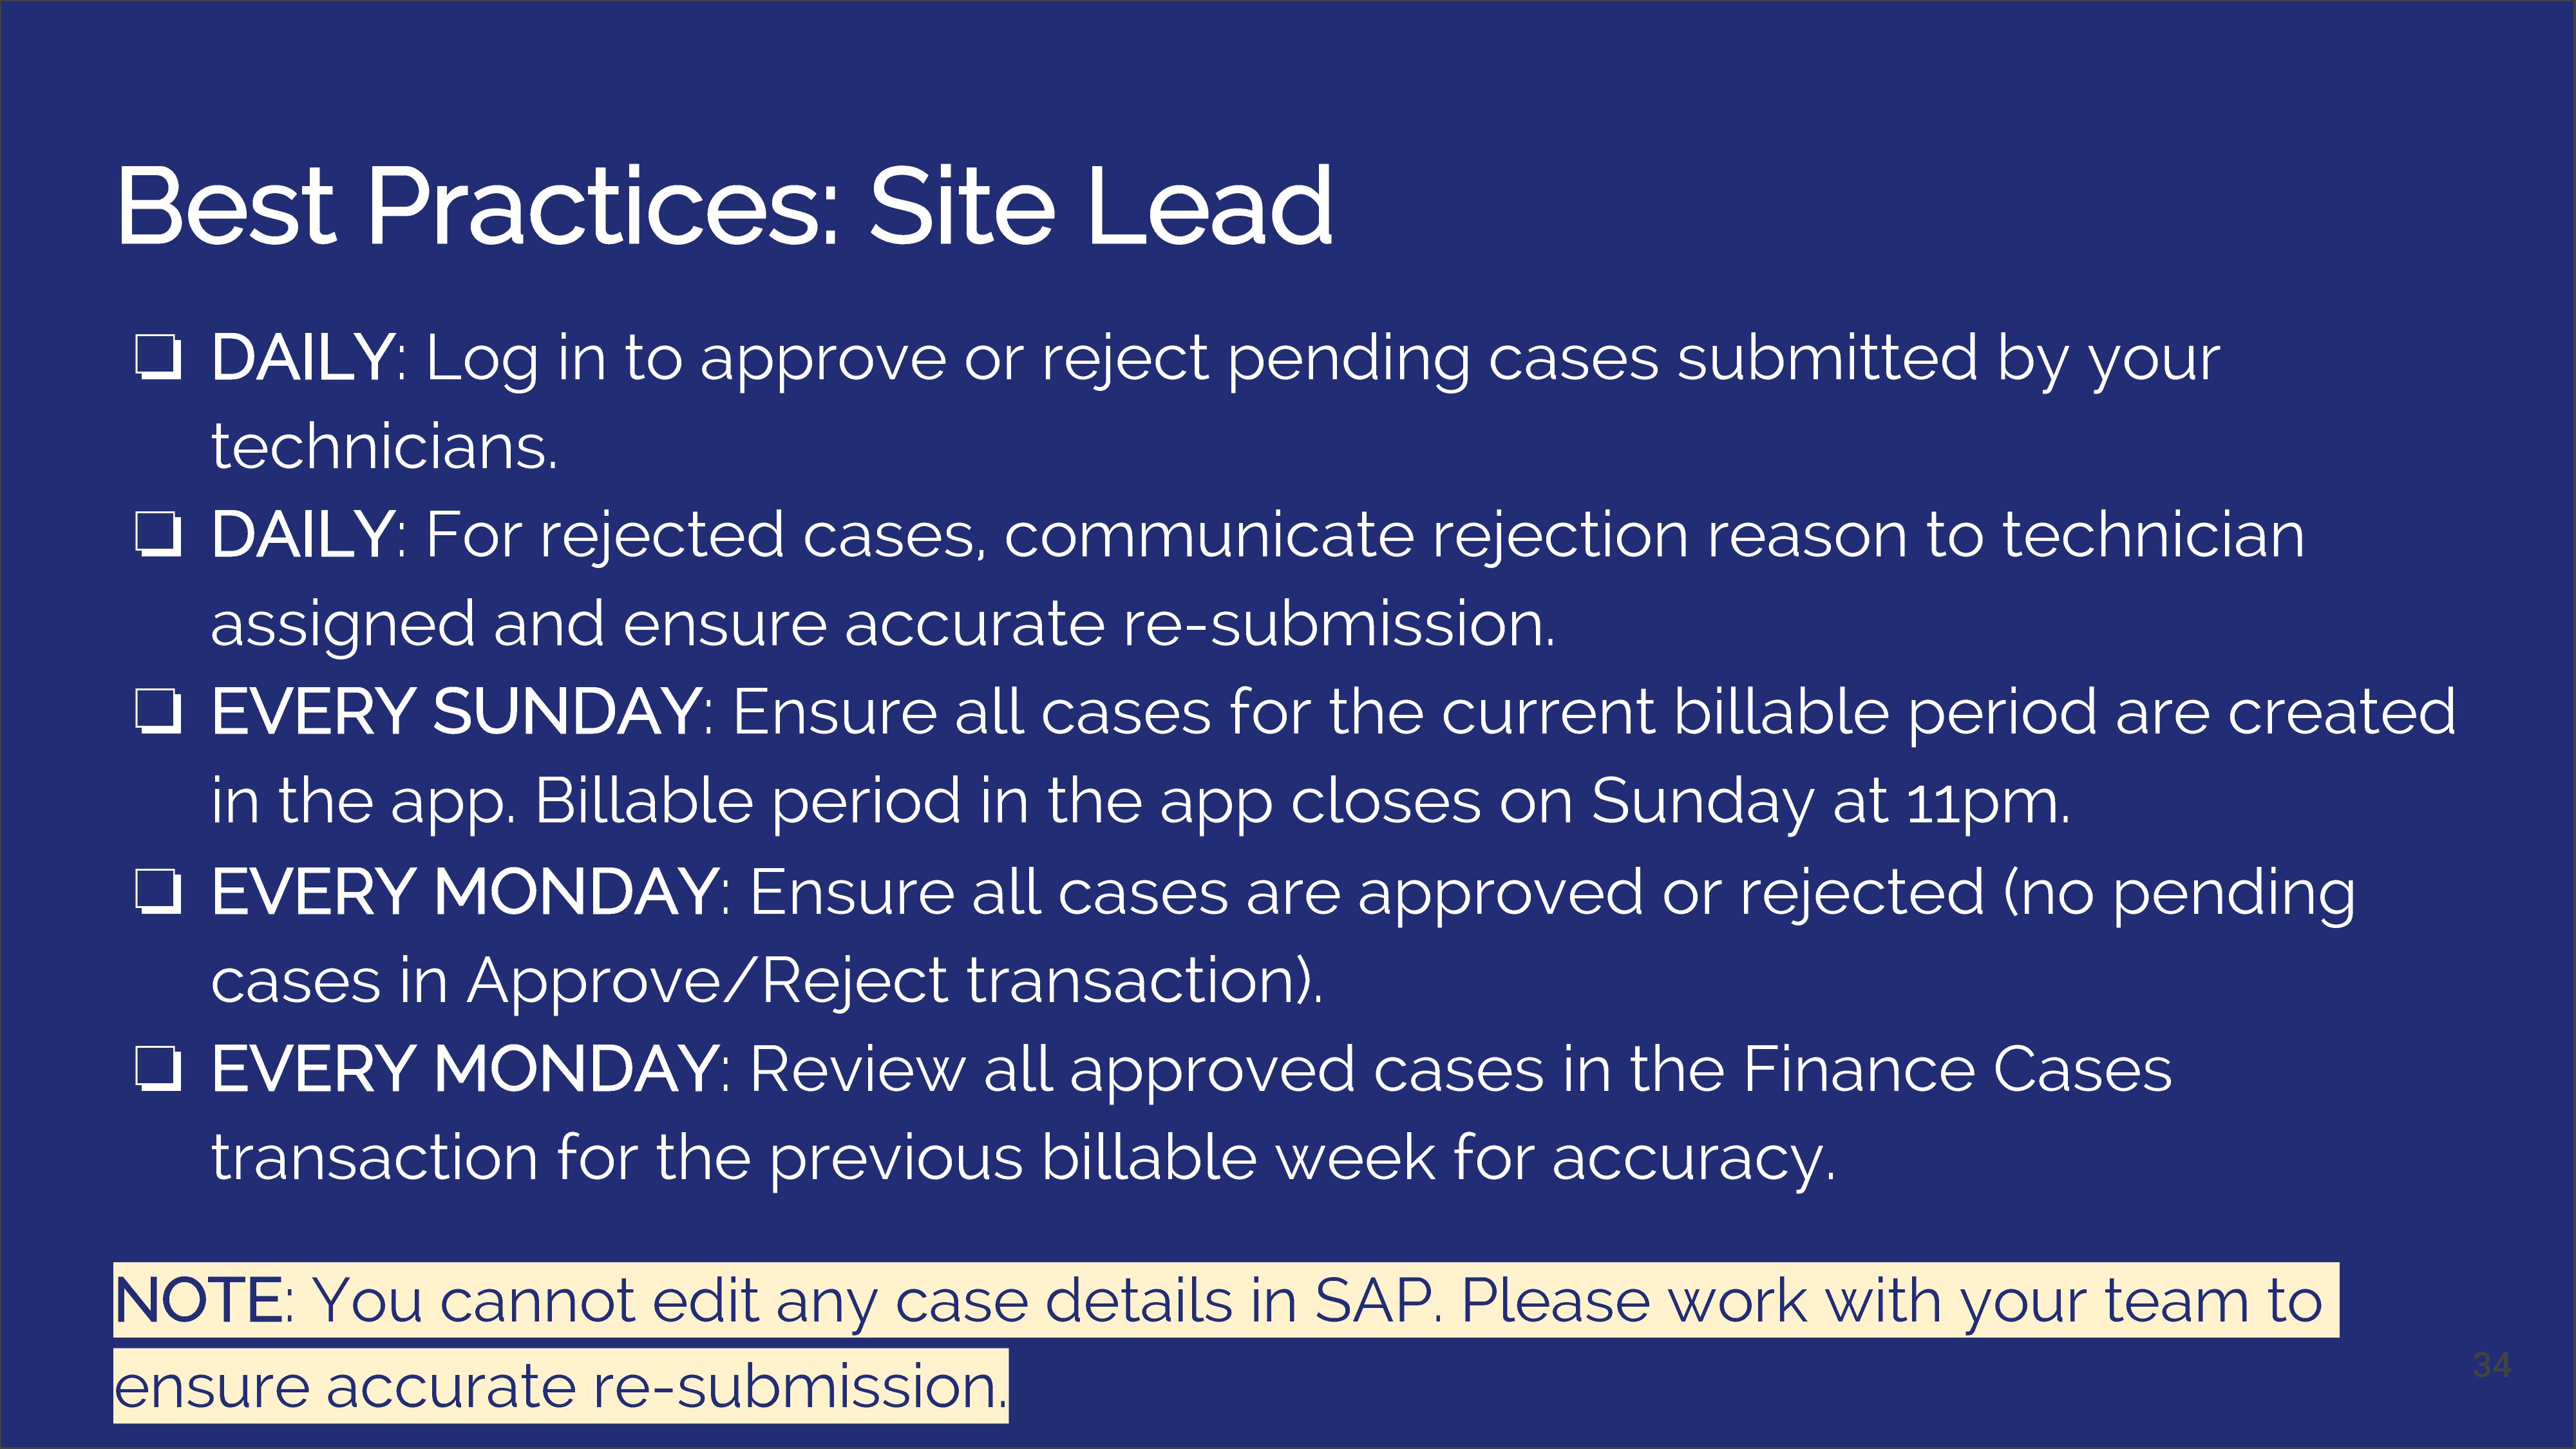Check the box beside "Ensure all cases are approved"
Viewport: 2576px width, 1449px height.
pos(158,892)
